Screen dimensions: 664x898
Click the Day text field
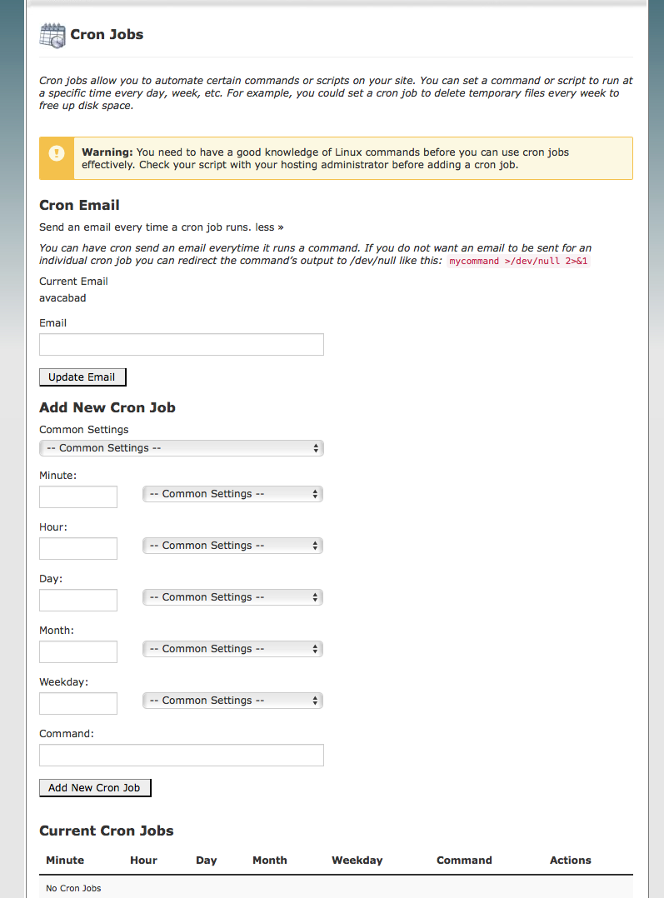coord(78,601)
